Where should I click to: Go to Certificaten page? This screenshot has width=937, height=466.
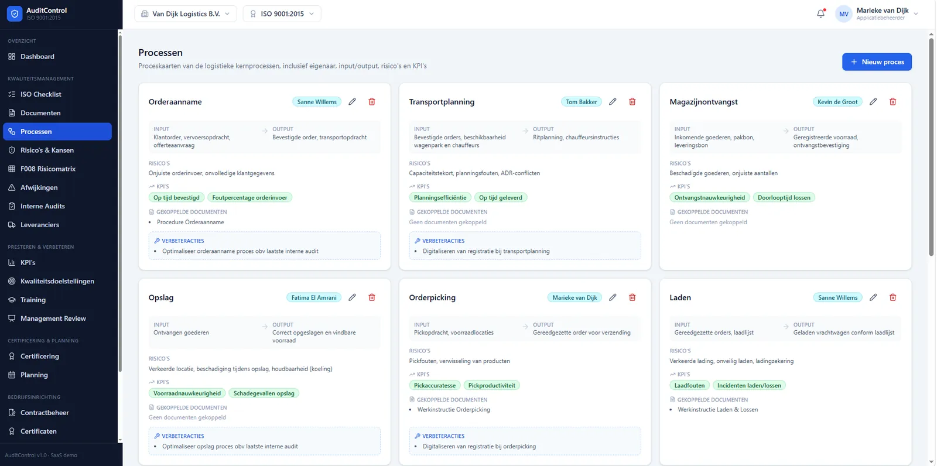[x=57, y=431]
